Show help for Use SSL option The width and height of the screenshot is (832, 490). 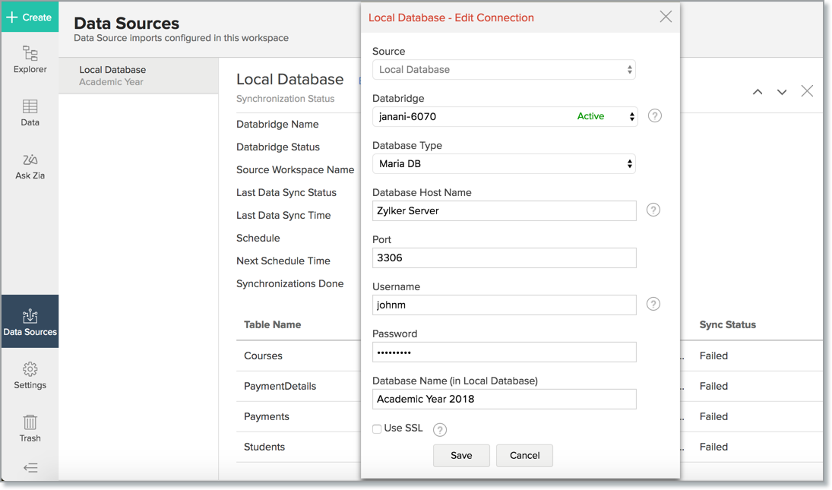coord(440,430)
